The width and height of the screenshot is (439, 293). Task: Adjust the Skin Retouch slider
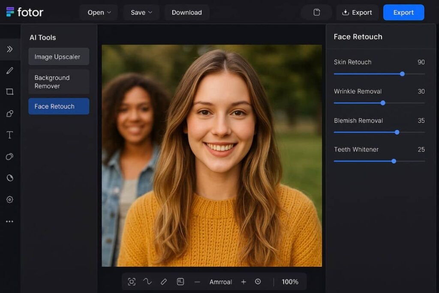pos(402,74)
